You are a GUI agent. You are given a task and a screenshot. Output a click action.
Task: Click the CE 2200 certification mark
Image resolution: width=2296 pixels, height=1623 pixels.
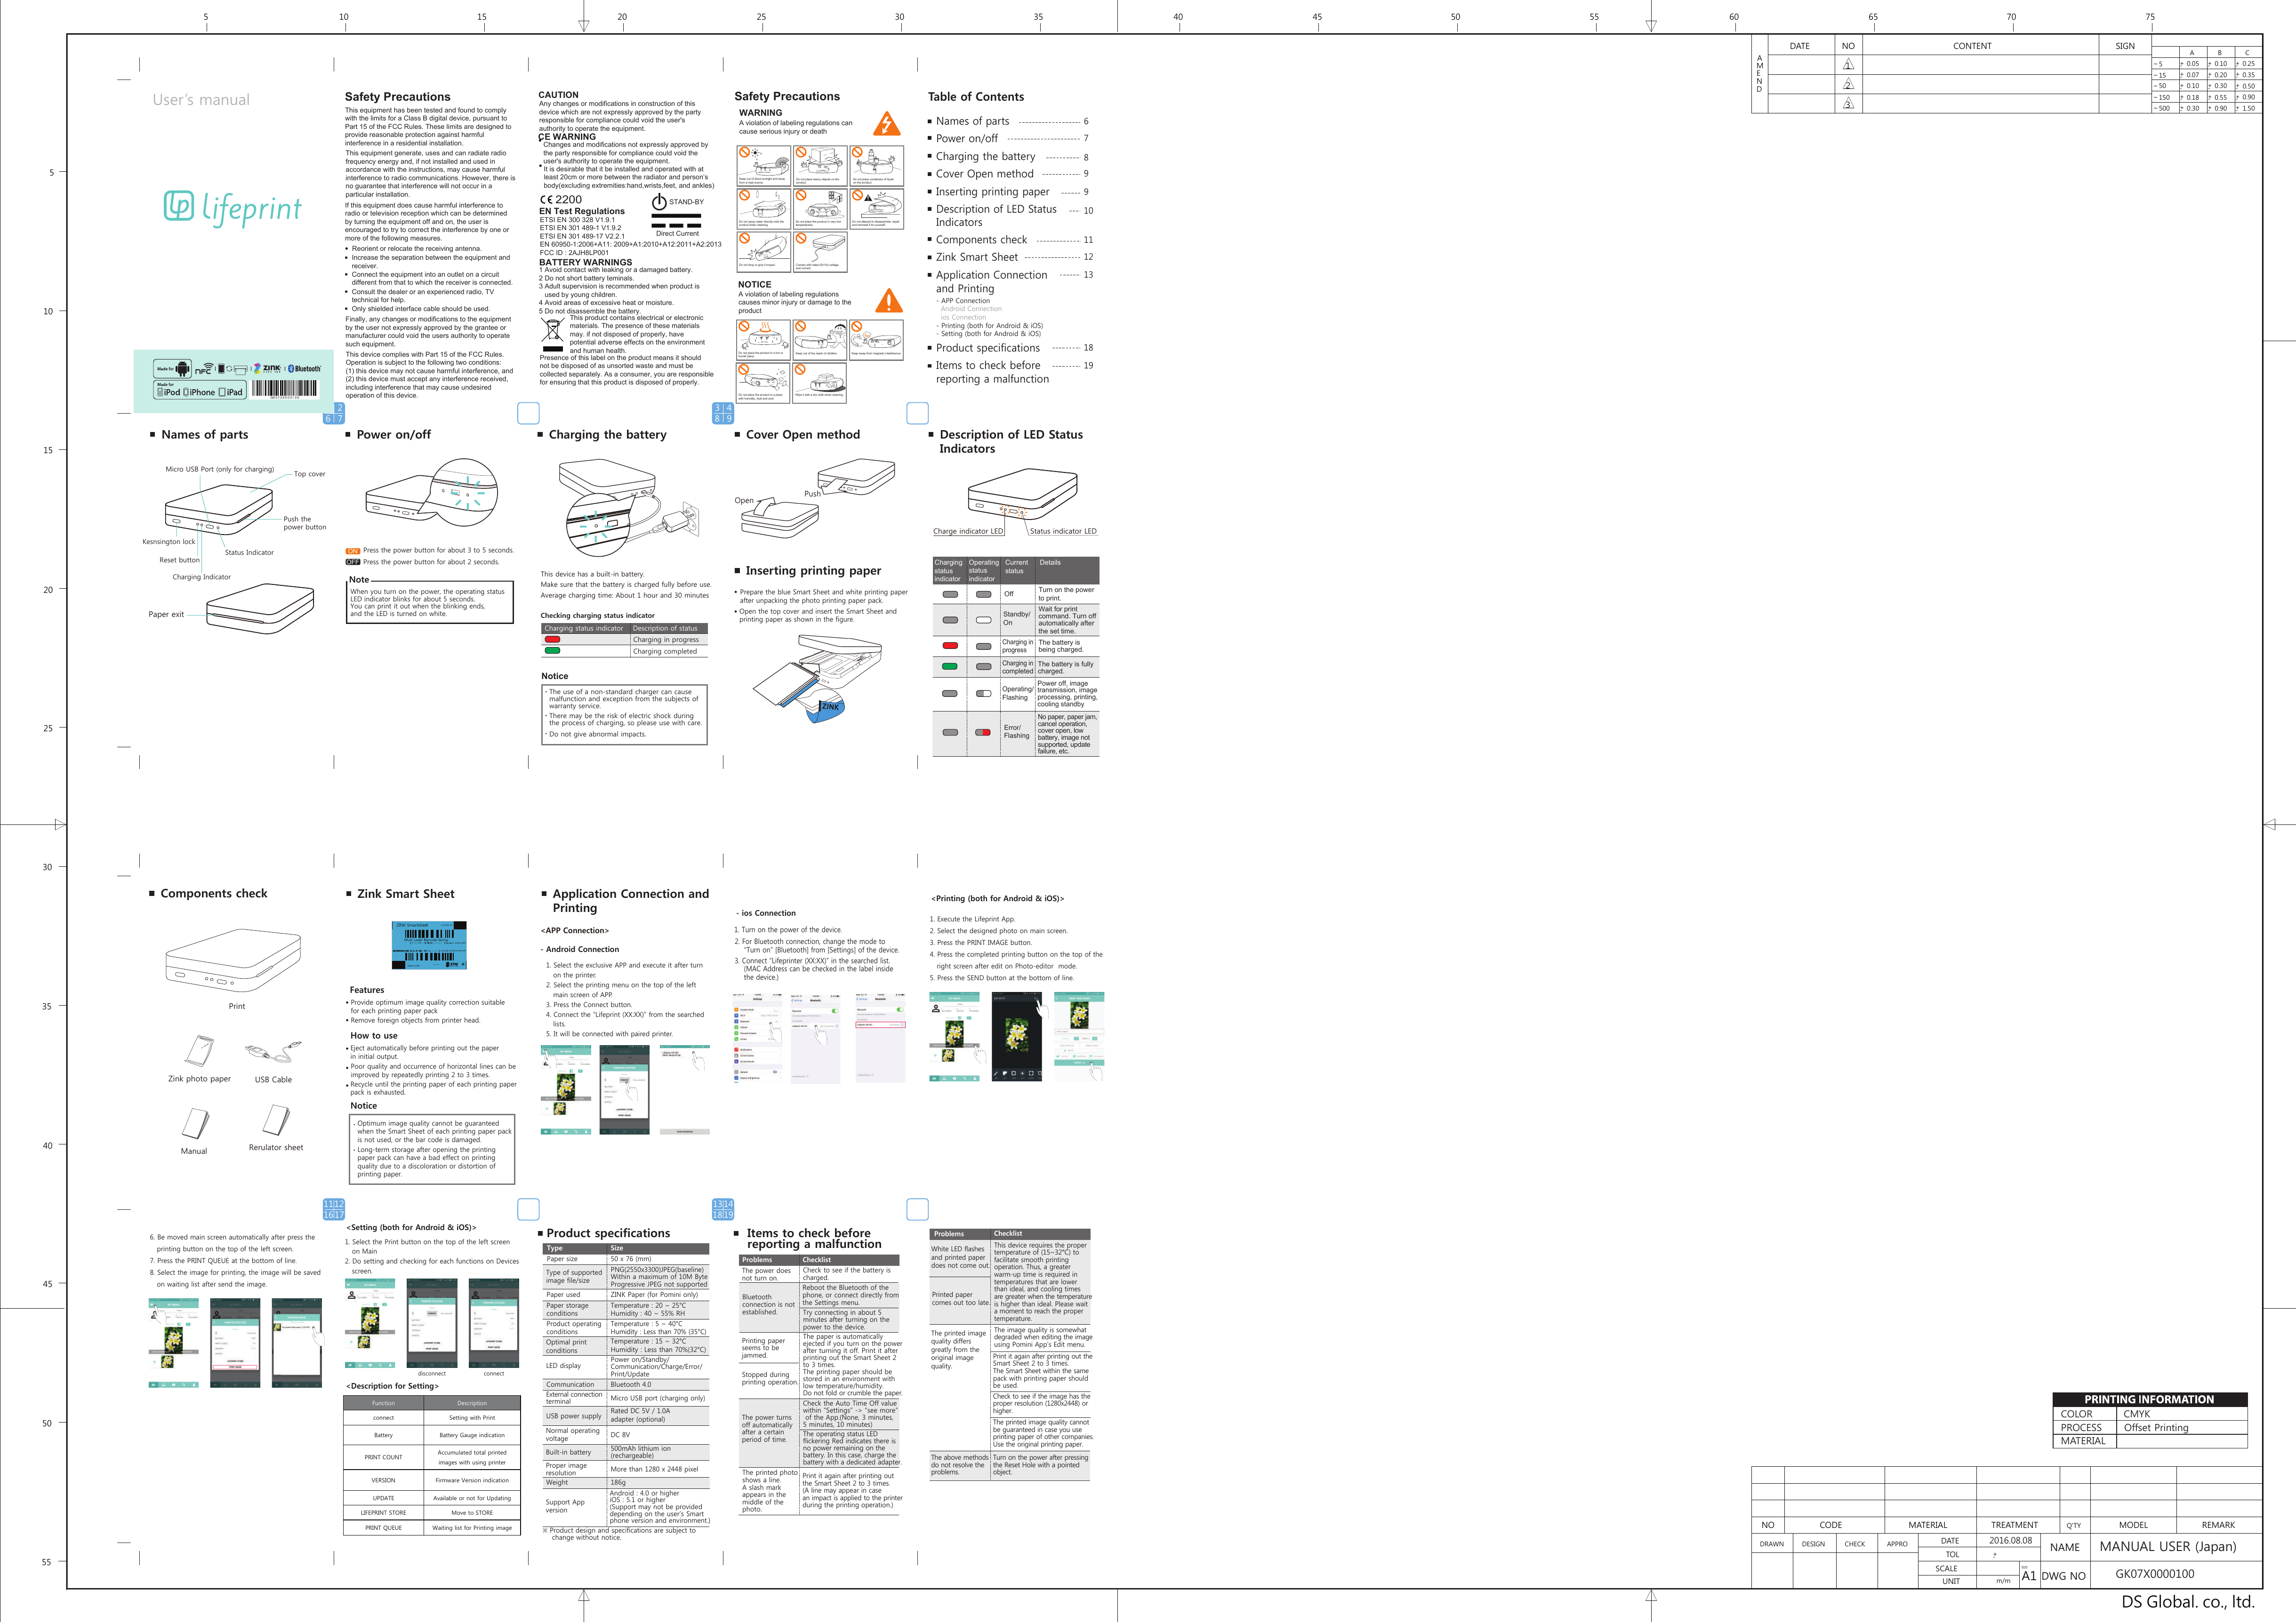561,200
